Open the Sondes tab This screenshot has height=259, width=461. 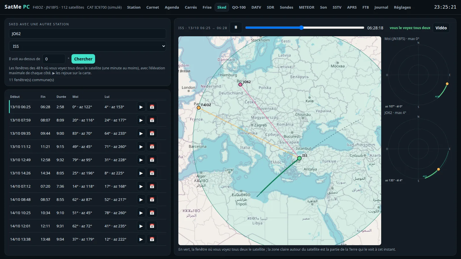[x=286, y=7]
